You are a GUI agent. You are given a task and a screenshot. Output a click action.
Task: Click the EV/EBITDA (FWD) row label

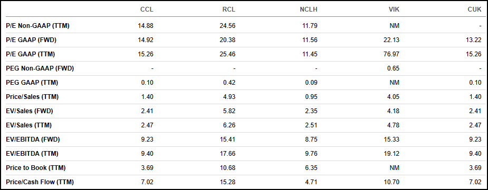[x=33, y=139]
